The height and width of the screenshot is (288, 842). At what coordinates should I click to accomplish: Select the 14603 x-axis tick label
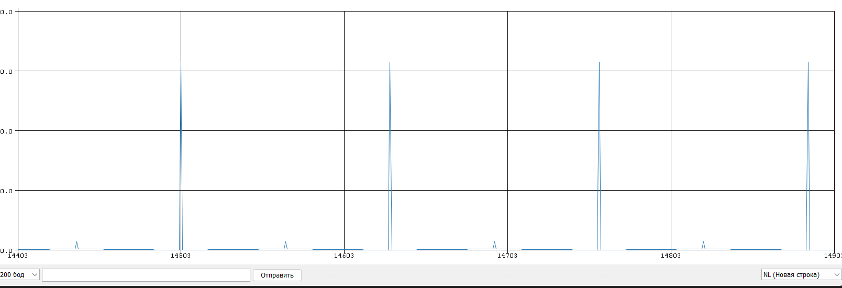point(344,256)
